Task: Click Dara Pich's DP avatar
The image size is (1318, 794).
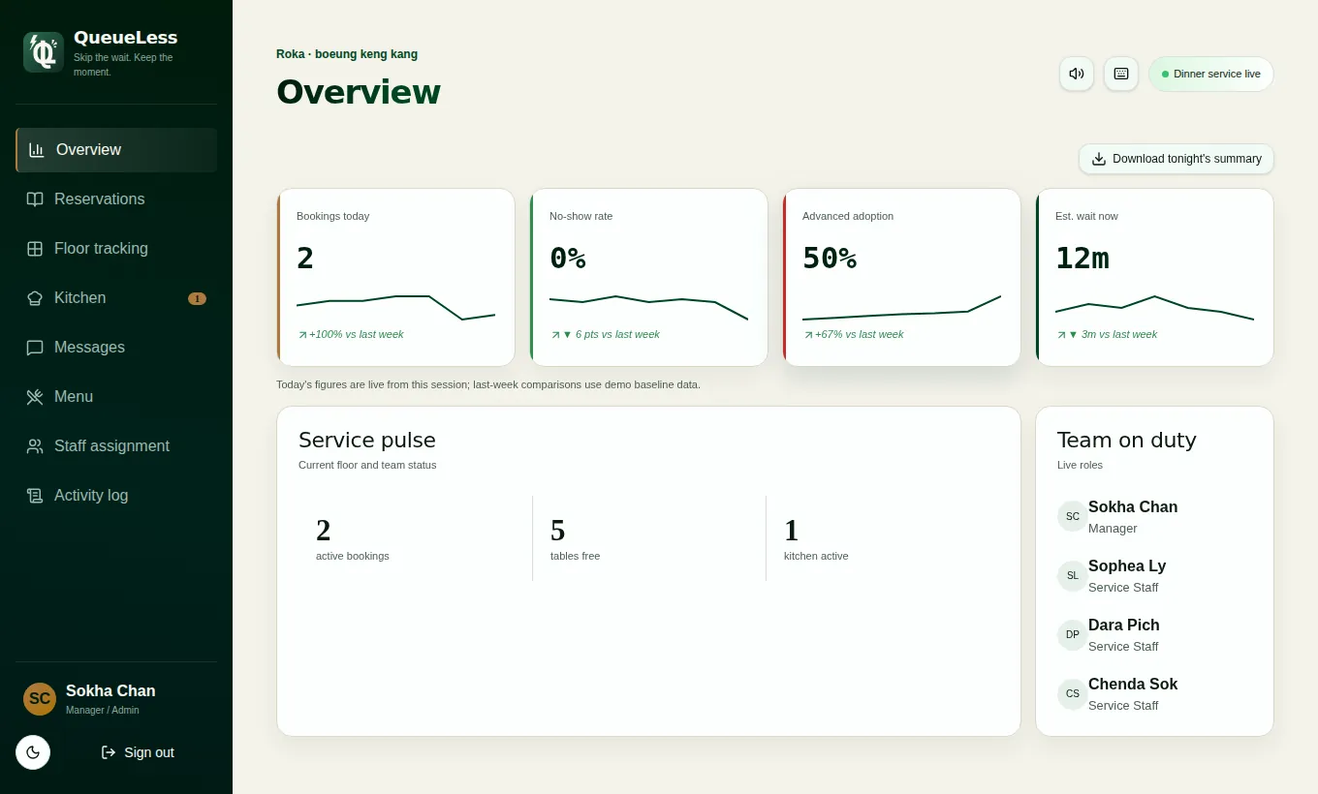Action: 1073,634
